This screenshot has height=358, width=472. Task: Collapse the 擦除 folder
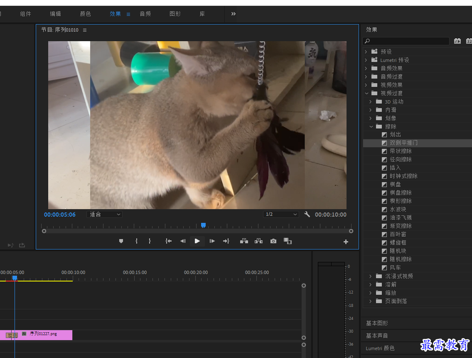(371, 126)
